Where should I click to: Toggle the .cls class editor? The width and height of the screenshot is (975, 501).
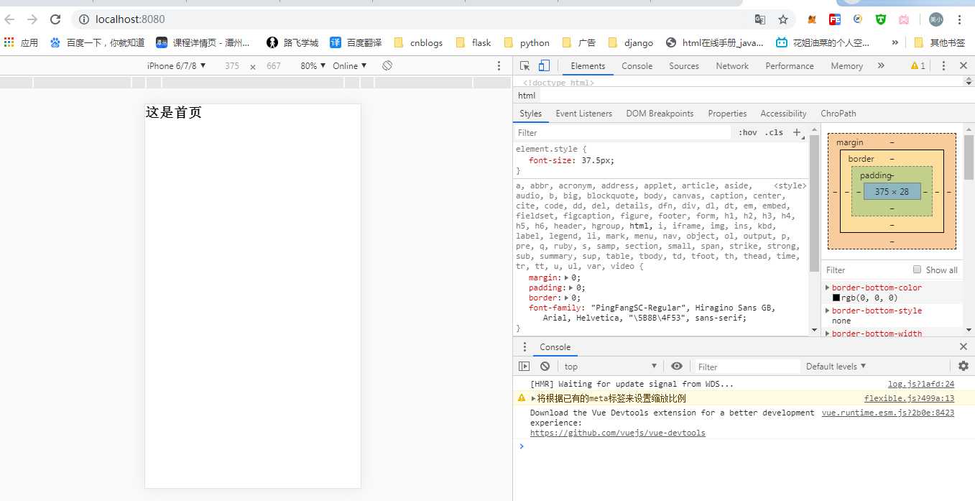pos(774,132)
